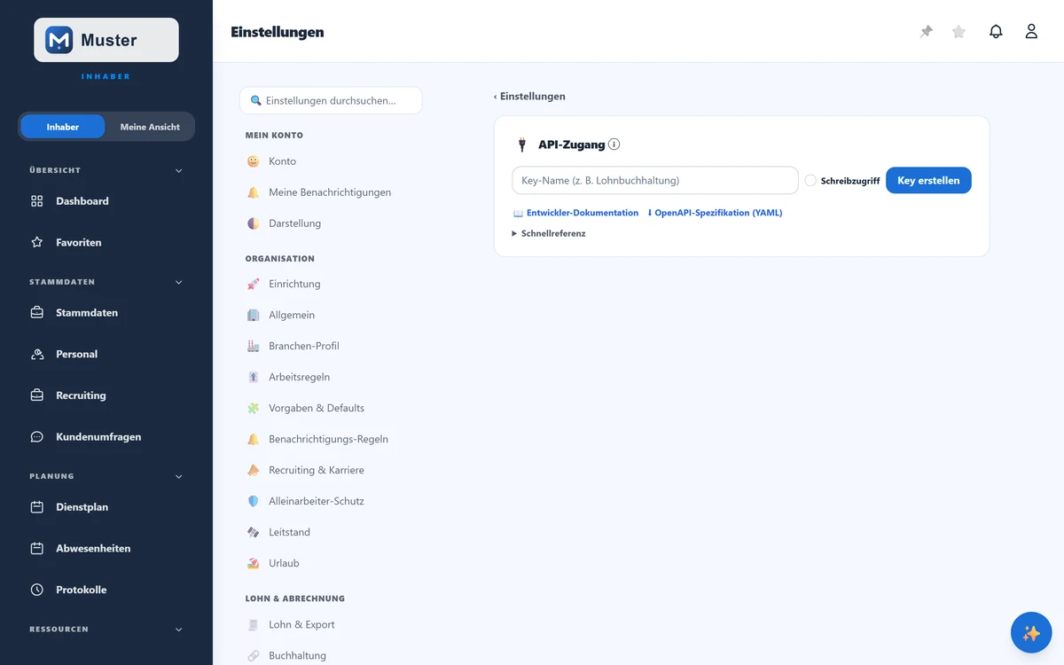Click the favorite star icon in the header
The image size is (1064, 665).
tap(958, 32)
